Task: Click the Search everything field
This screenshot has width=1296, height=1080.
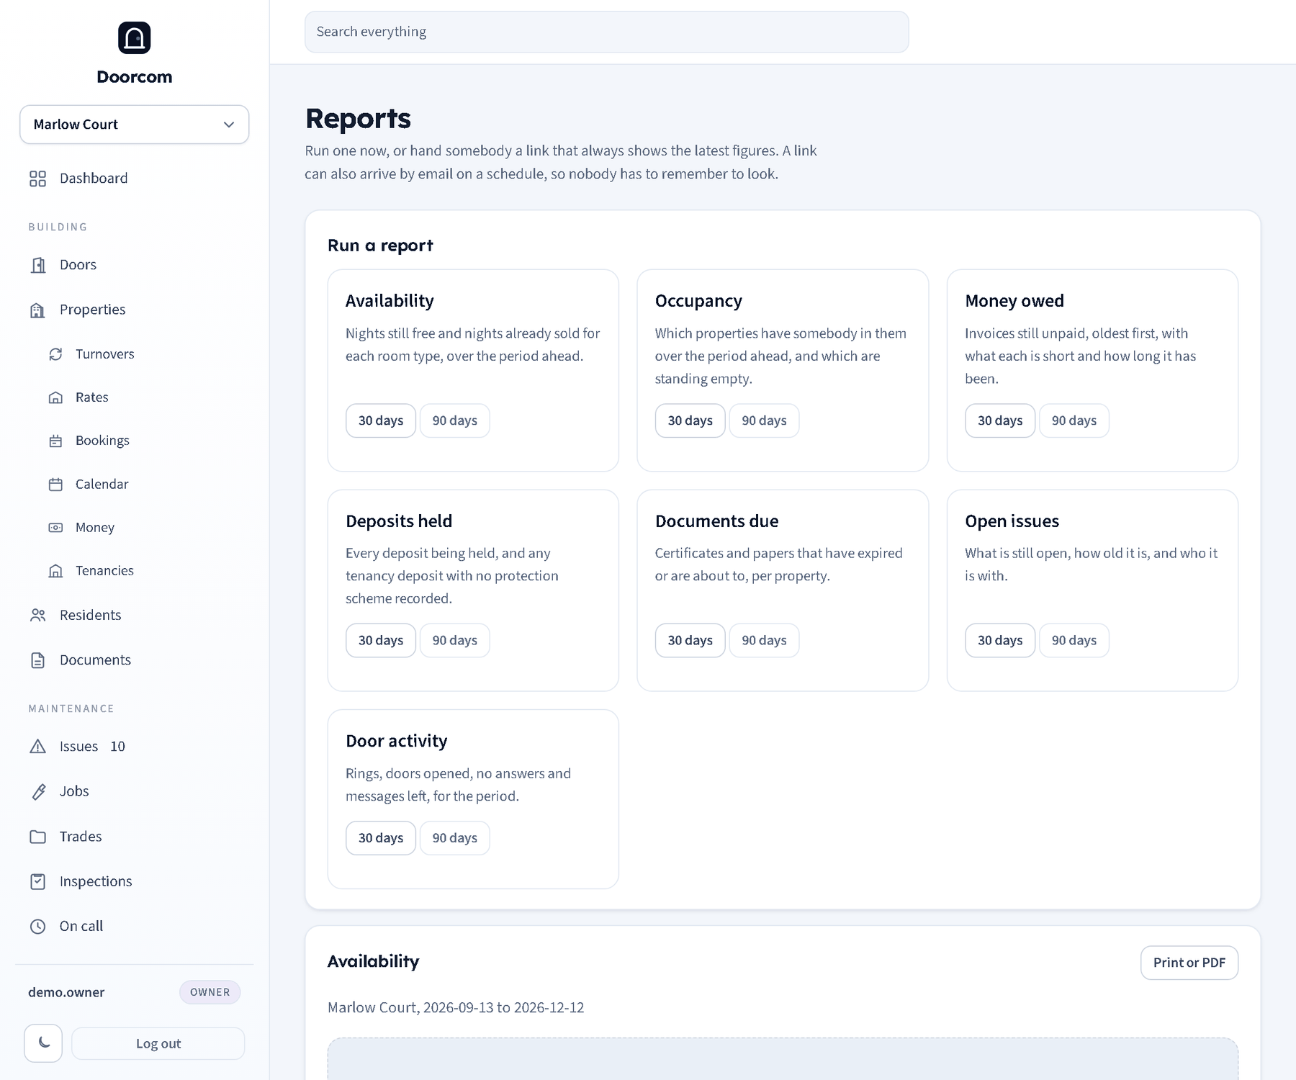Action: [x=606, y=32]
